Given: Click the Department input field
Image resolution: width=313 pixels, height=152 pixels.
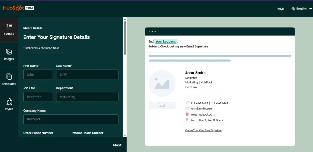Looking at the screenshot, I should [87, 97].
